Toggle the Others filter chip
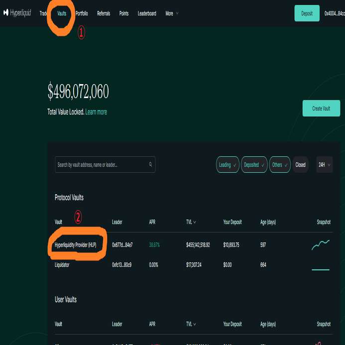Screen dimensions: 345x345 [280, 165]
